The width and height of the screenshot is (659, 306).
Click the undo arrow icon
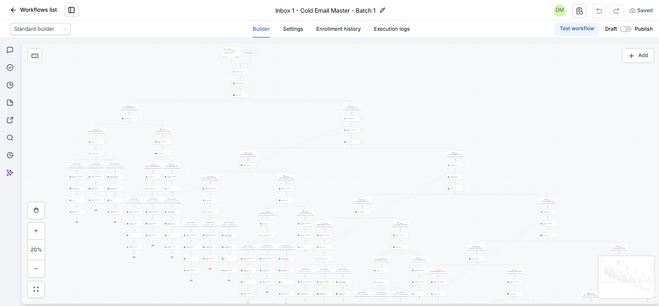[599, 11]
